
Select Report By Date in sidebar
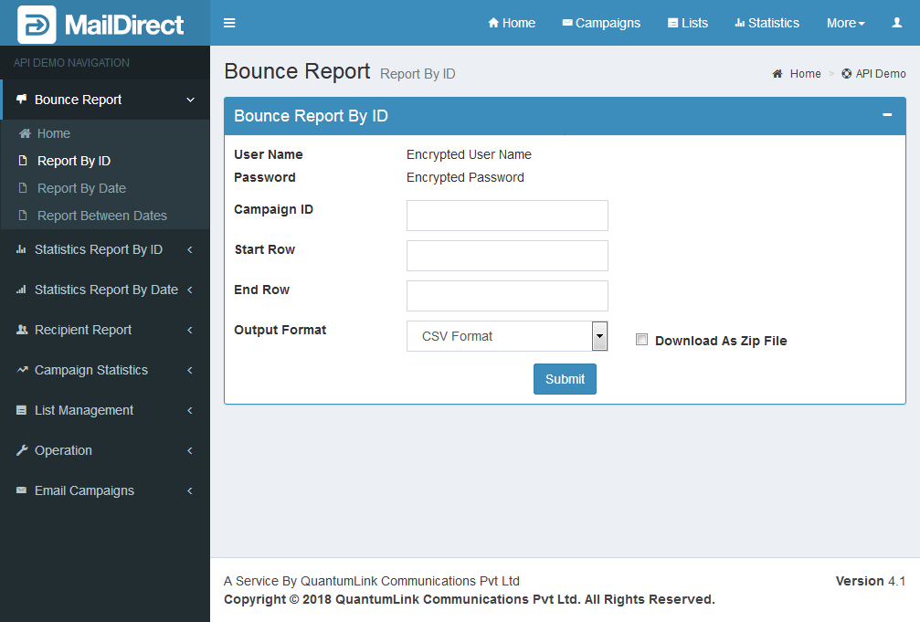pos(81,188)
